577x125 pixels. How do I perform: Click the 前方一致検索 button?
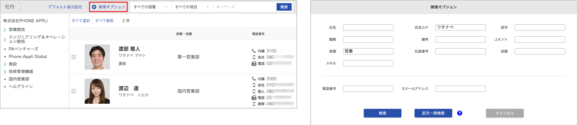click(x=433, y=113)
